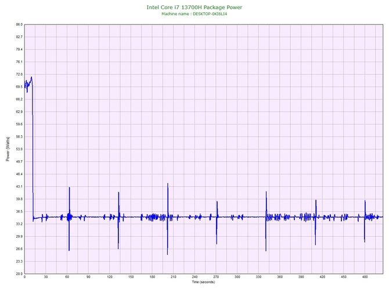Image resolution: width=389 pixels, height=292 pixels.
Task: Click the 20.0 y-axis value
Action: coord(19,274)
